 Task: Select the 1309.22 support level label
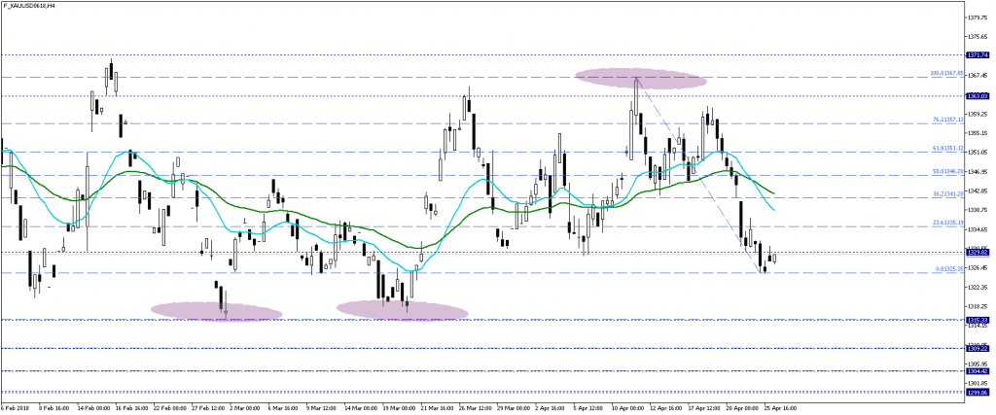tap(977, 348)
